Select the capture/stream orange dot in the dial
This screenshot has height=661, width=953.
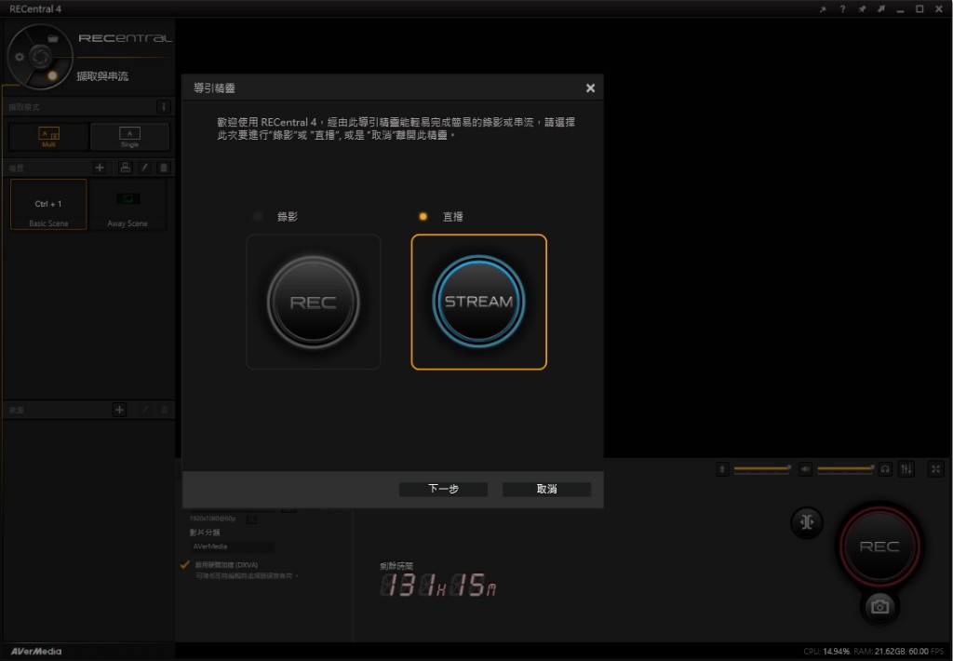tap(52, 75)
